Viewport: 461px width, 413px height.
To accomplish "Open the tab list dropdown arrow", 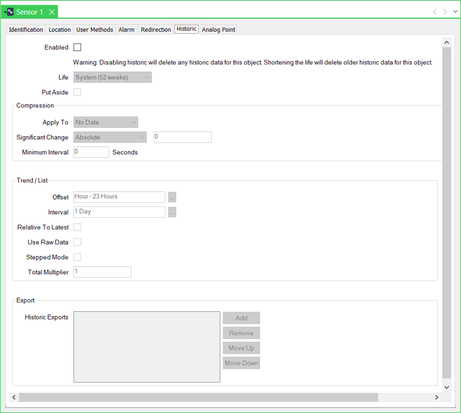I will pyautogui.click(x=454, y=12).
